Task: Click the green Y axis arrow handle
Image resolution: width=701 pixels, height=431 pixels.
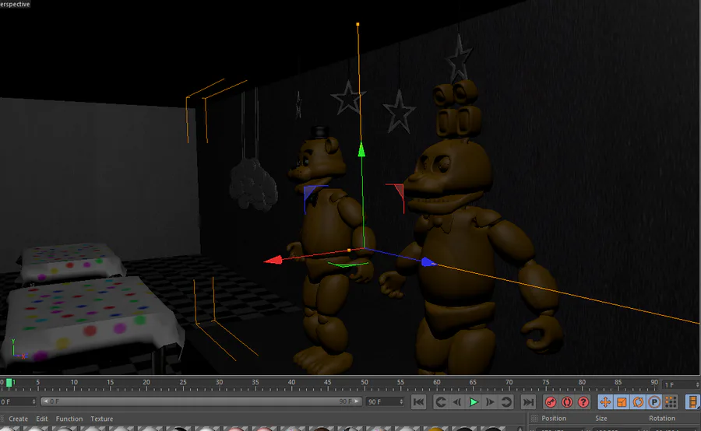Action: click(361, 149)
